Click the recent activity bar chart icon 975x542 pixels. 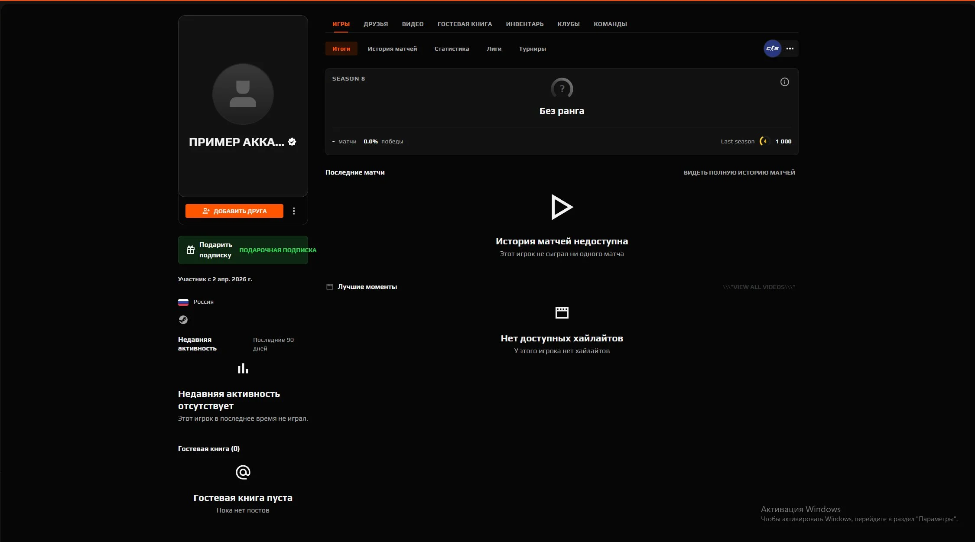(243, 368)
